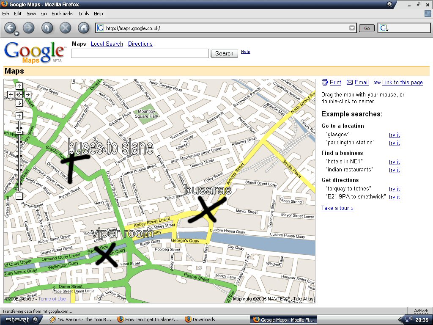Switch to the "How can I get to Slane?" taskbar window
The width and height of the screenshot is (433, 325).
click(x=148, y=320)
